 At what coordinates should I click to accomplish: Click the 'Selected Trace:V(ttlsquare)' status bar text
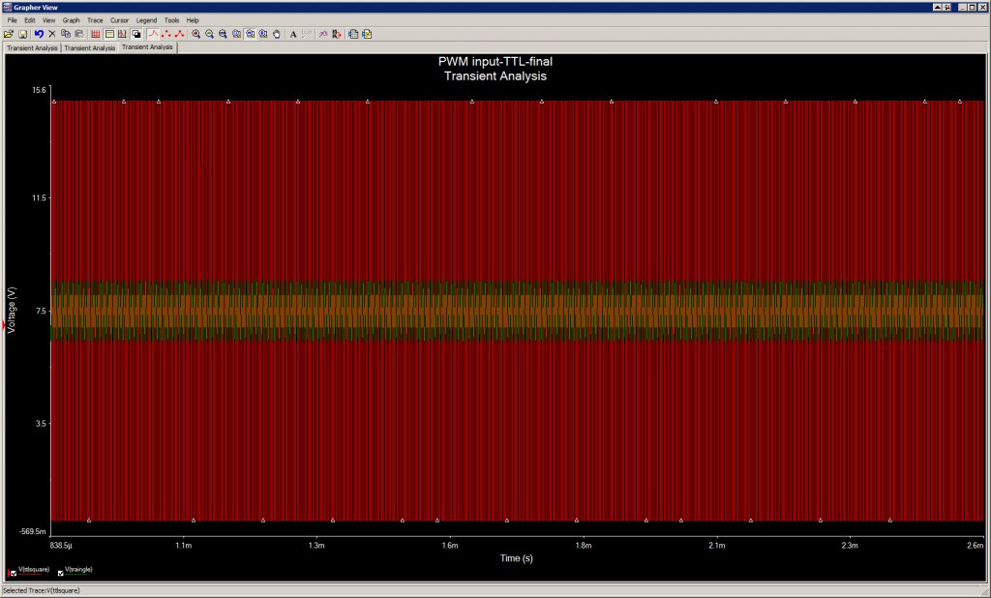[42, 591]
